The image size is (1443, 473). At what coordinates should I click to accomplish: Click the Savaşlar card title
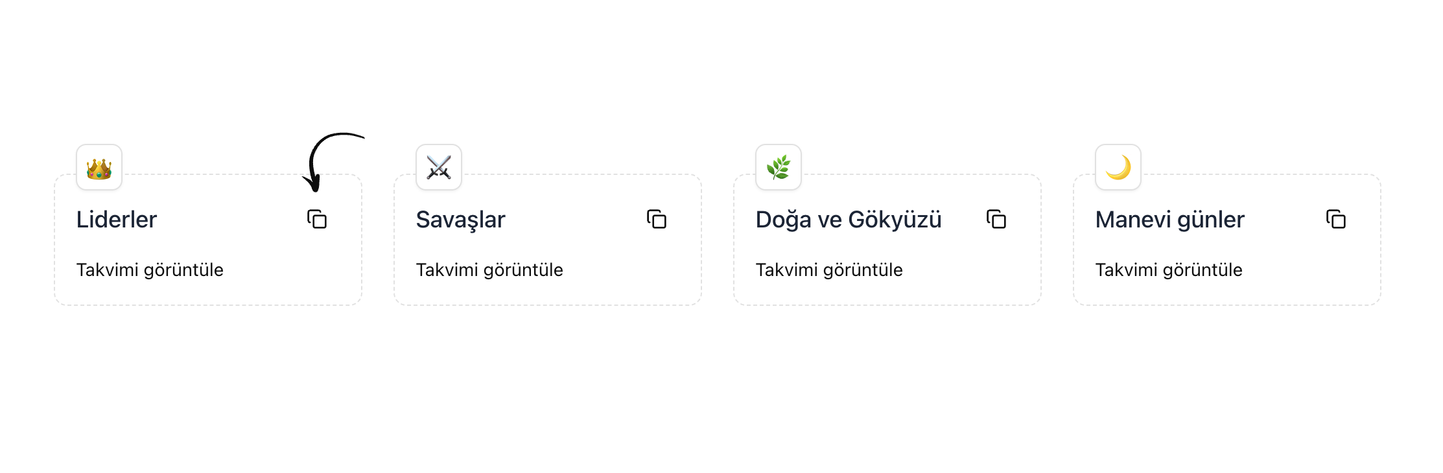461,220
